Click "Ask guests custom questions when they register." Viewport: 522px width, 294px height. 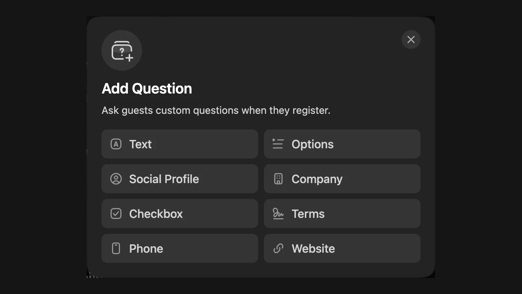[x=216, y=110]
